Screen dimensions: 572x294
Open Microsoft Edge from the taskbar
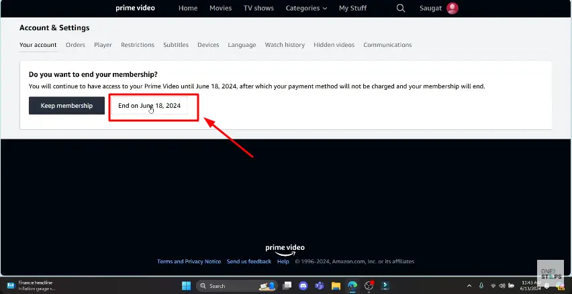coord(352,286)
